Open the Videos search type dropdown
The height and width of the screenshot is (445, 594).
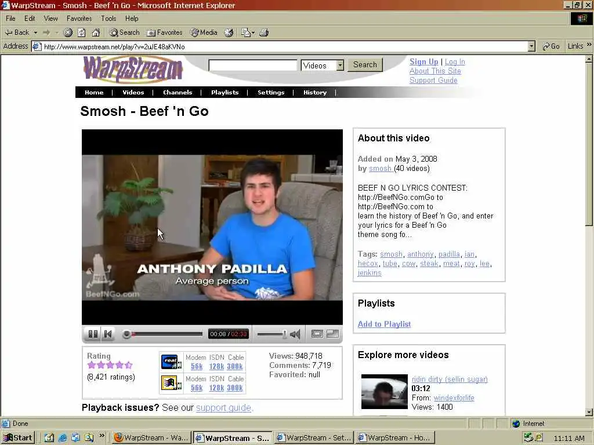coord(340,65)
